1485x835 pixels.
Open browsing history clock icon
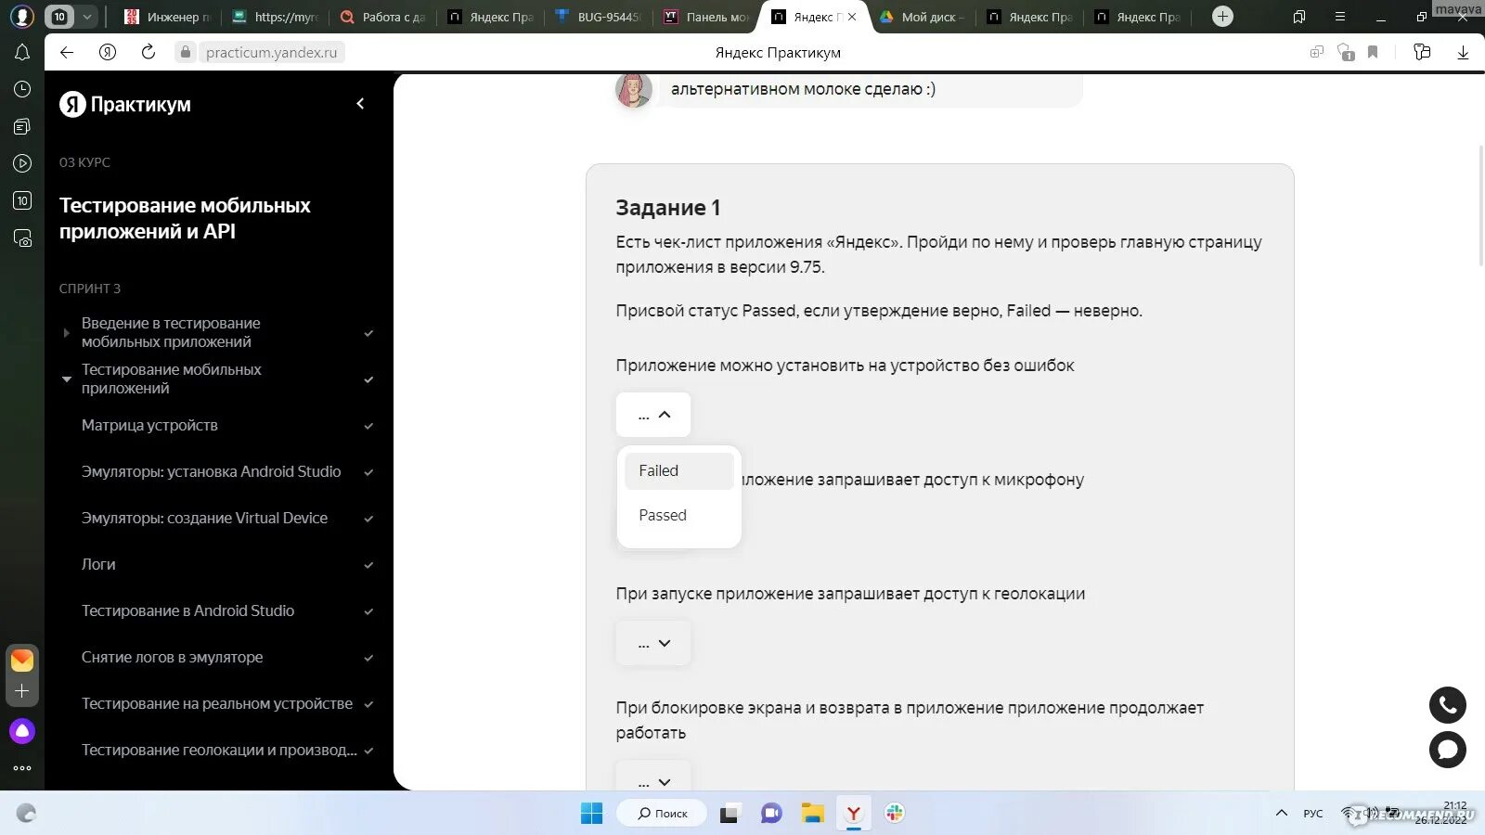[x=22, y=89]
